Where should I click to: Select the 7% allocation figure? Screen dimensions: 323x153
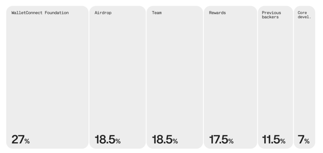click(303, 139)
